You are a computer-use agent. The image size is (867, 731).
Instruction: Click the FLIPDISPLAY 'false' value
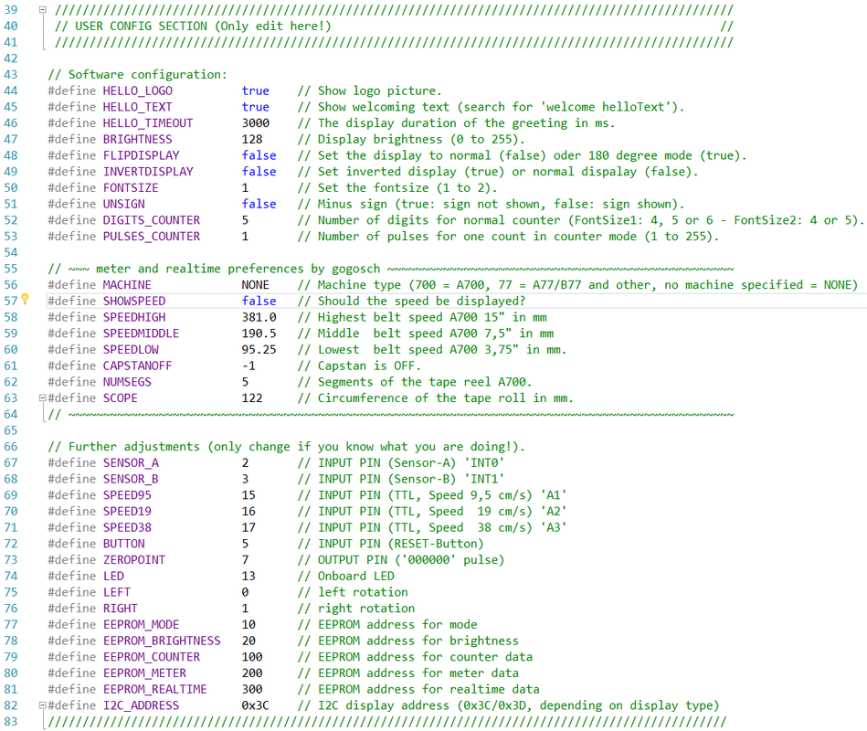[259, 155]
